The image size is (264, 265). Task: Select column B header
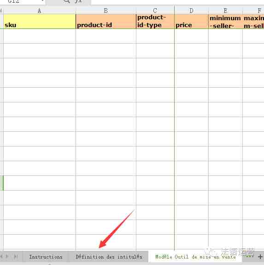(x=106, y=11)
